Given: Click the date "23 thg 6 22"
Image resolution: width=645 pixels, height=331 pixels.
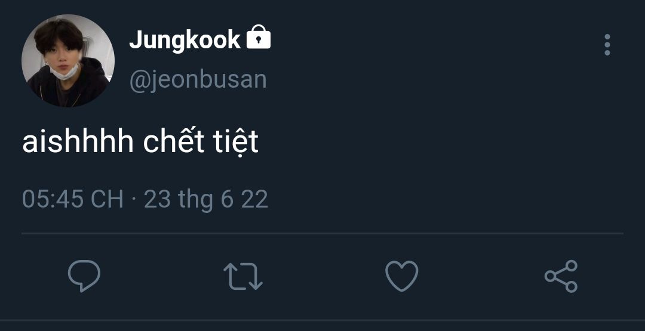Looking at the screenshot, I should 206,199.
